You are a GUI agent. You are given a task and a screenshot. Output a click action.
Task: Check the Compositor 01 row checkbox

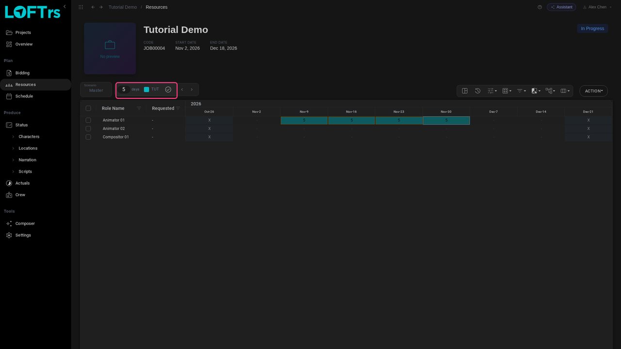88,137
